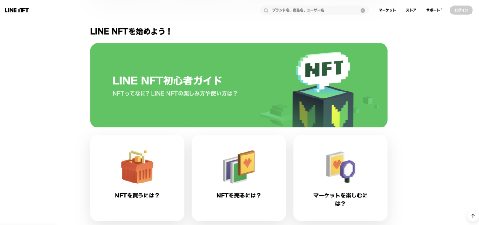Screen dimensions: 479x225
Task: Click the back-to-top arrow button
Action: 473,216
